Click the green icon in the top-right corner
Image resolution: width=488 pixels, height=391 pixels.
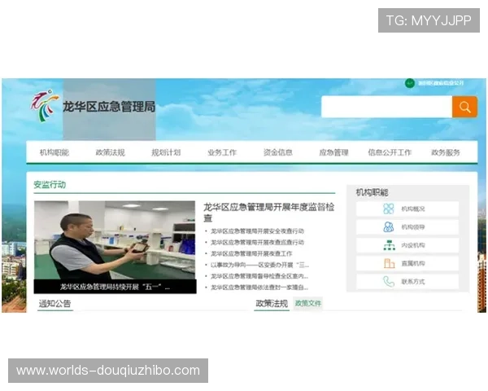410,83
